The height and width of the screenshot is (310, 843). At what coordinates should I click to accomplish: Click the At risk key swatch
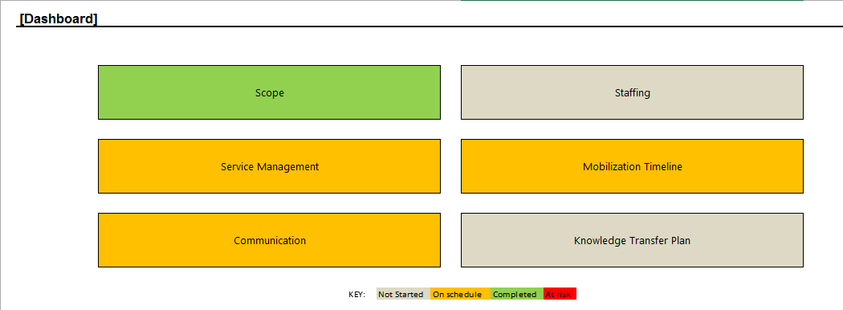(x=560, y=294)
